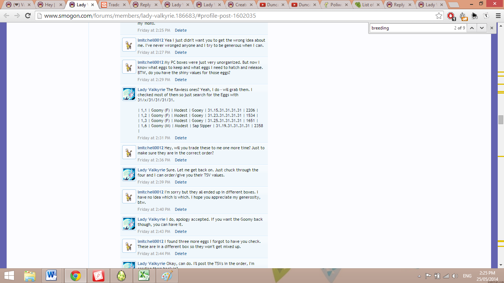Open Microsoft Word from the taskbar
This screenshot has height=283, width=504.
52,276
